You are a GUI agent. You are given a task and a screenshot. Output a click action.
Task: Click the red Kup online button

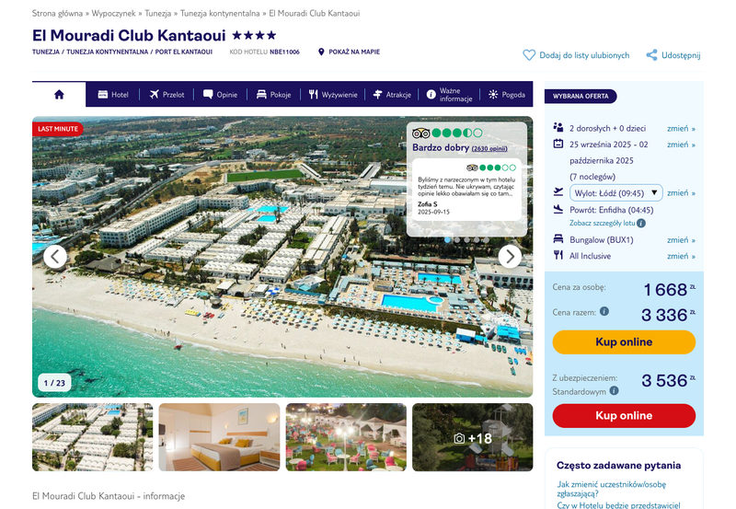[x=624, y=415]
